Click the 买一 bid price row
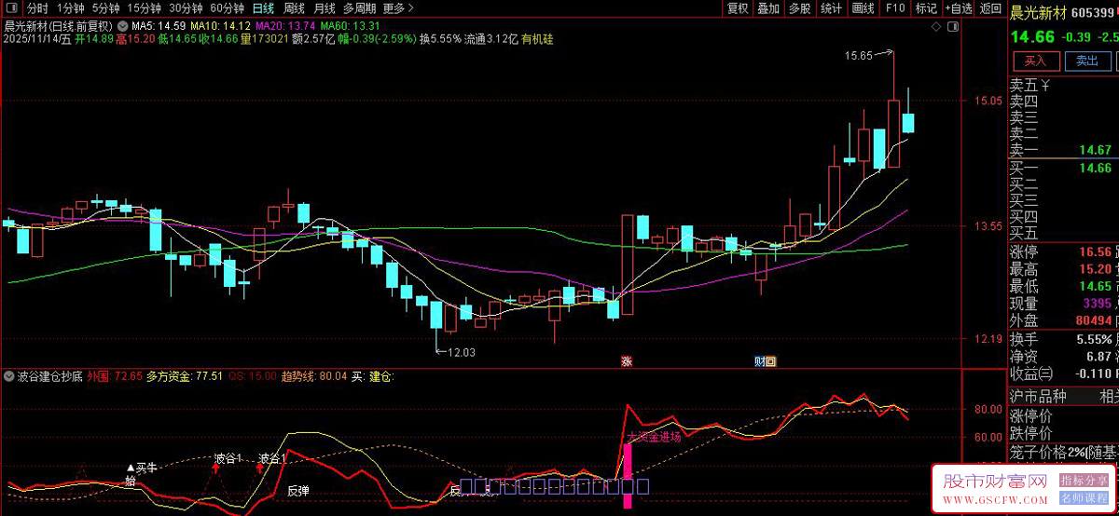Image resolution: width=1119 pixels, height=516 pixels. [1064, 168]
